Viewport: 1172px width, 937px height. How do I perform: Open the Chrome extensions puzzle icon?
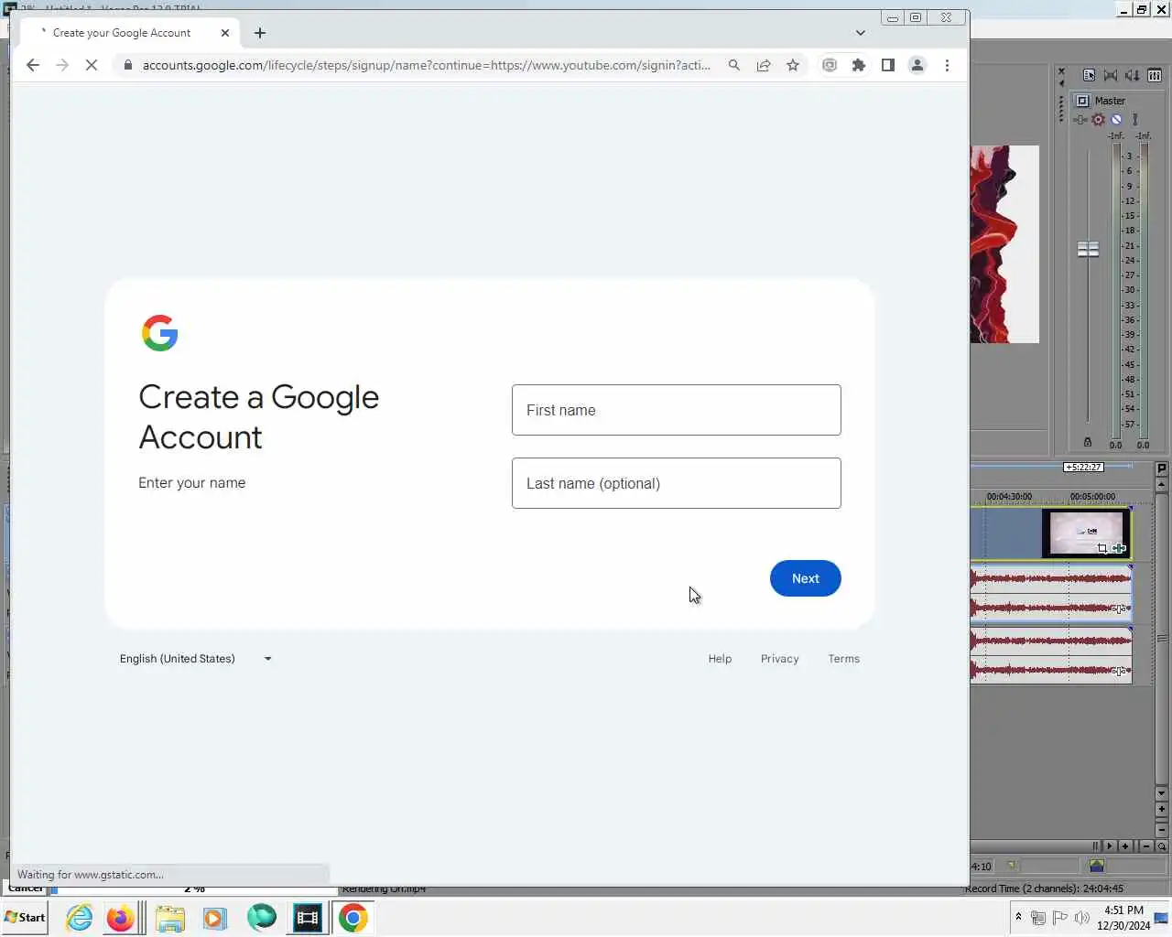859,65
